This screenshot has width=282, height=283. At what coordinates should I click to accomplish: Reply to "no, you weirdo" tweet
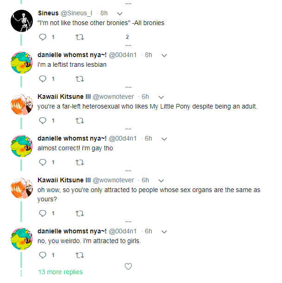pyautogui.click(x=43, y=255)
